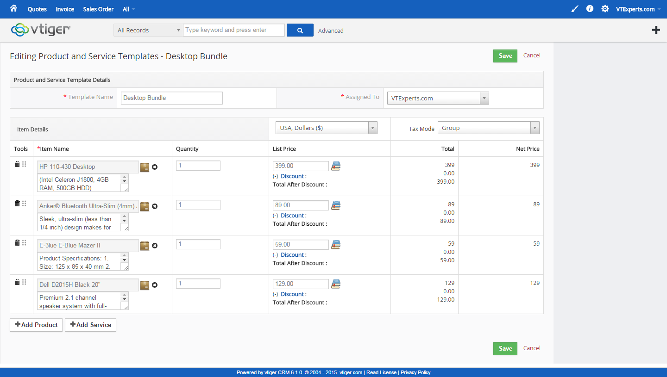Open the Tax Mode Group dropdown

[489, 128]
